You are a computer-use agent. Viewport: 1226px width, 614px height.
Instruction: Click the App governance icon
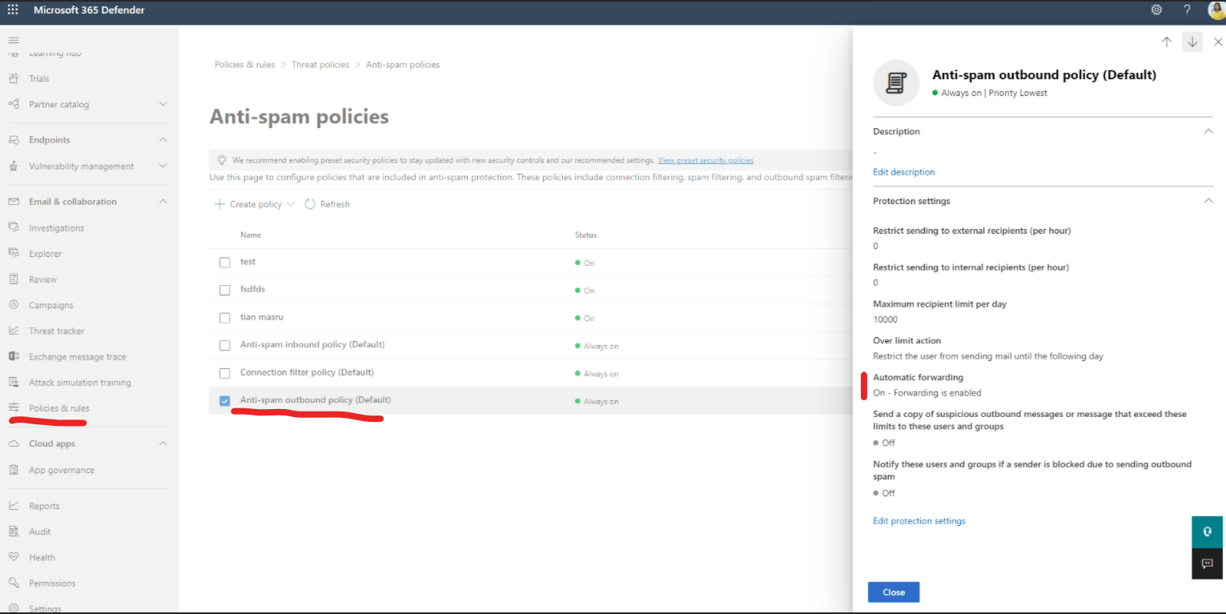[x=14, y=470]
